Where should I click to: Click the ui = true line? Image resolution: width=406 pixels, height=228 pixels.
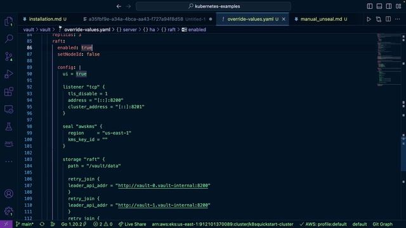tap(75, 74)
